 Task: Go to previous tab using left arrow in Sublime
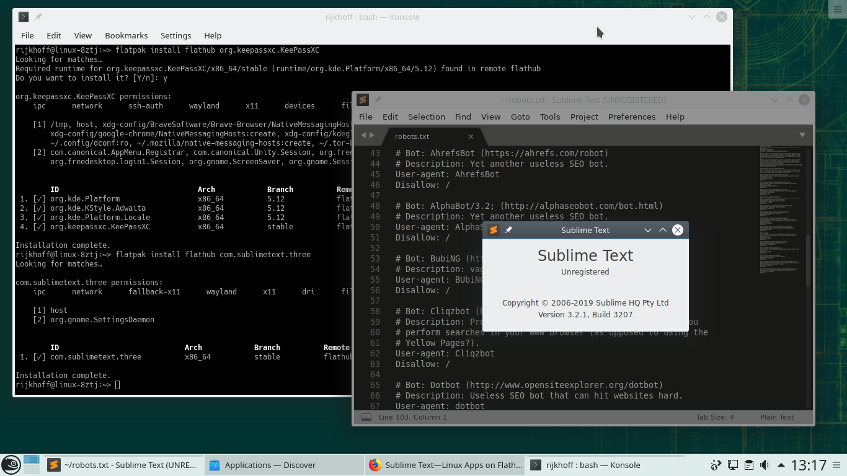[364, 135]
